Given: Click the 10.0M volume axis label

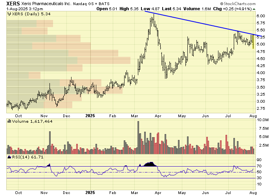Looking at the screenshot, I should pyautogui.click(x=263, y=120).
